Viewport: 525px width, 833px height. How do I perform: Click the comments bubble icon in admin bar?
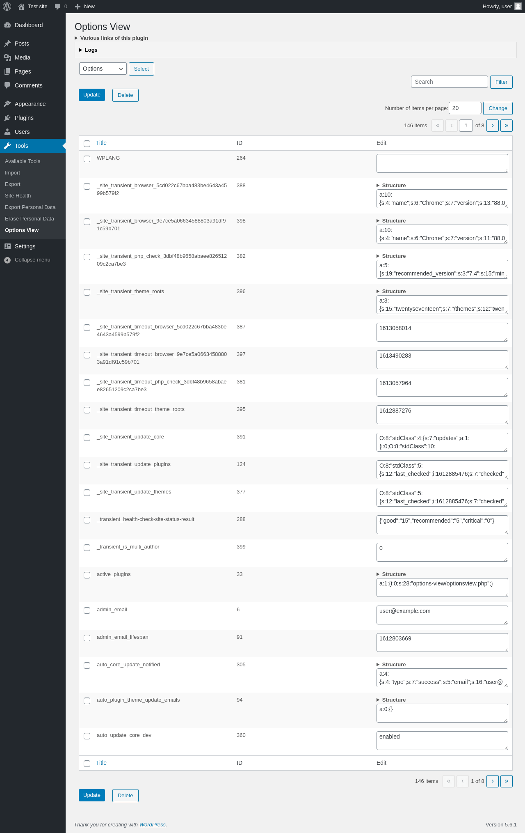[57, 7]
